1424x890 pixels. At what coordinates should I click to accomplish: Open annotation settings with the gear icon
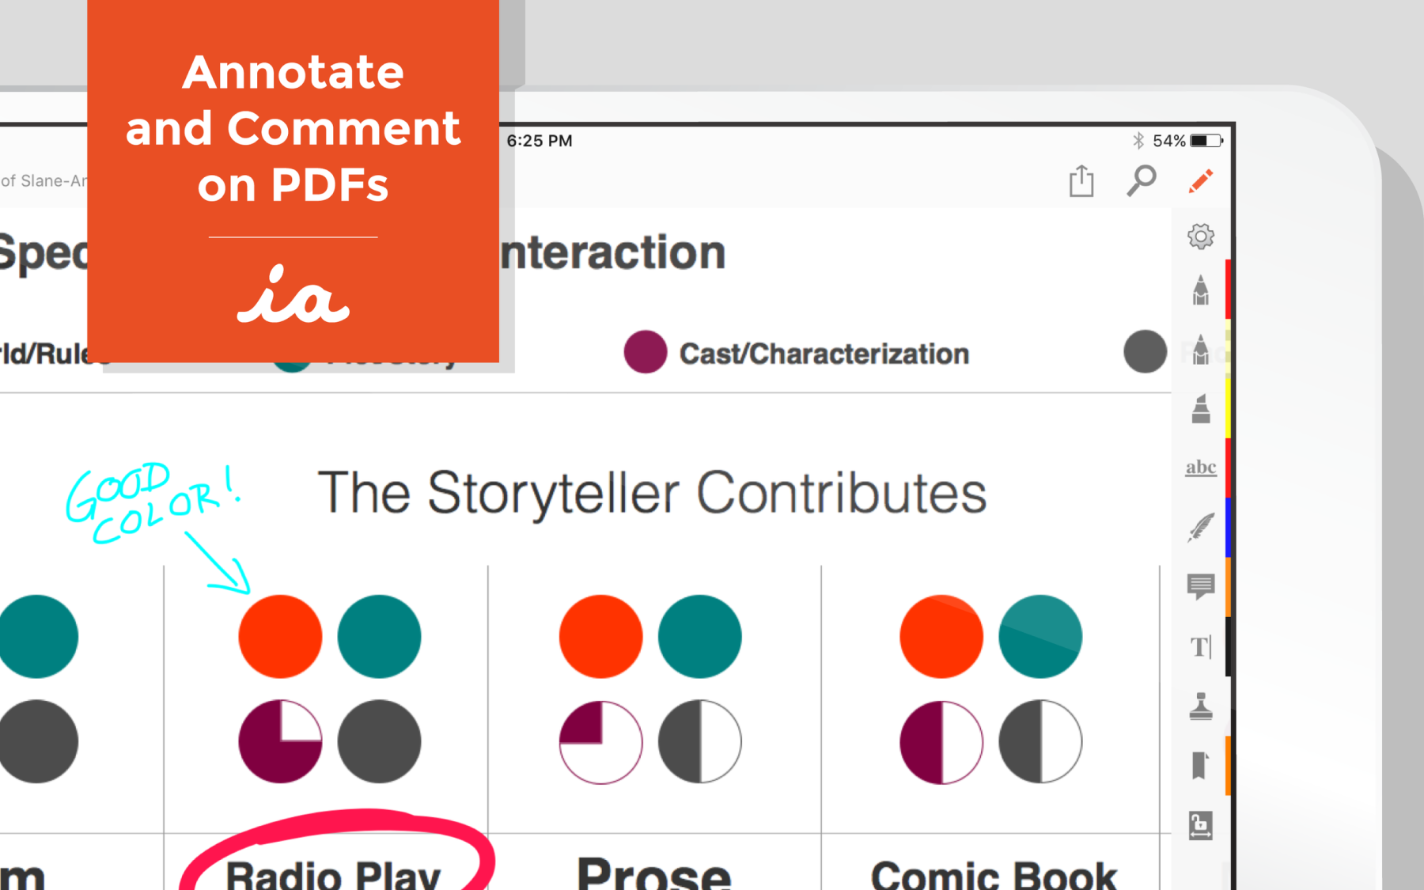[x=1200, y=236]
